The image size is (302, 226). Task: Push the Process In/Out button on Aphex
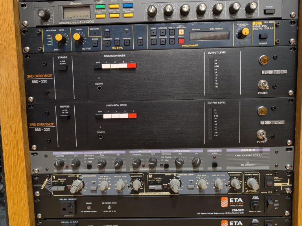click(x=215, y=164)
